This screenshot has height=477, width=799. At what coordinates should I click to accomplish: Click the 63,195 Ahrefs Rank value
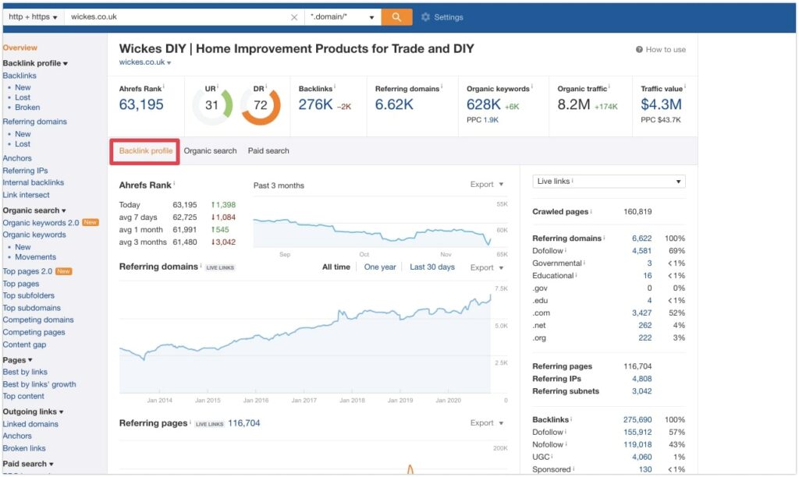[x=141, y=104]
